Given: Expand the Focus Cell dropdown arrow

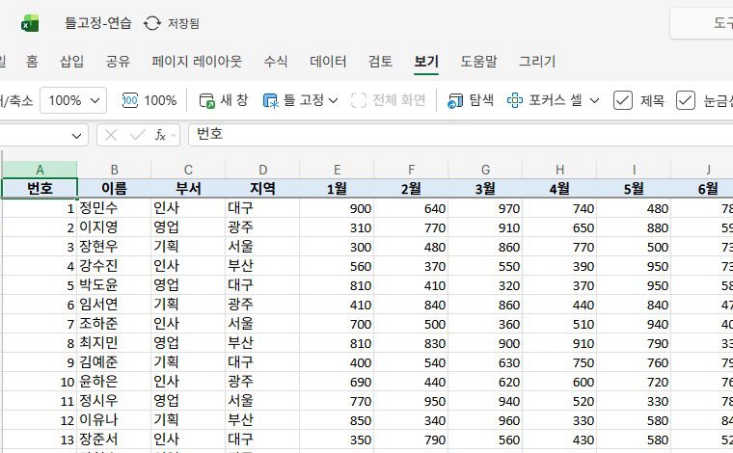Looking at the screenshot, I should [594, 100].
